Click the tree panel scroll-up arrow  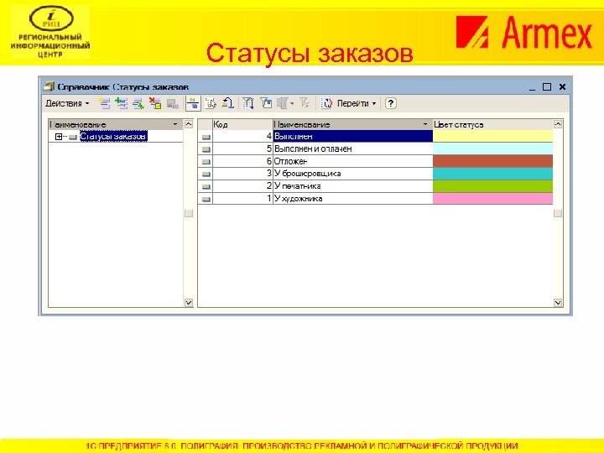(189, 124)
